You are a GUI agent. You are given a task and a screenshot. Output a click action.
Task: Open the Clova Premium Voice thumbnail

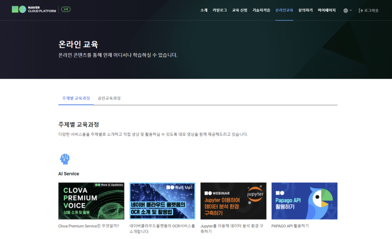(x=91, y=201)
